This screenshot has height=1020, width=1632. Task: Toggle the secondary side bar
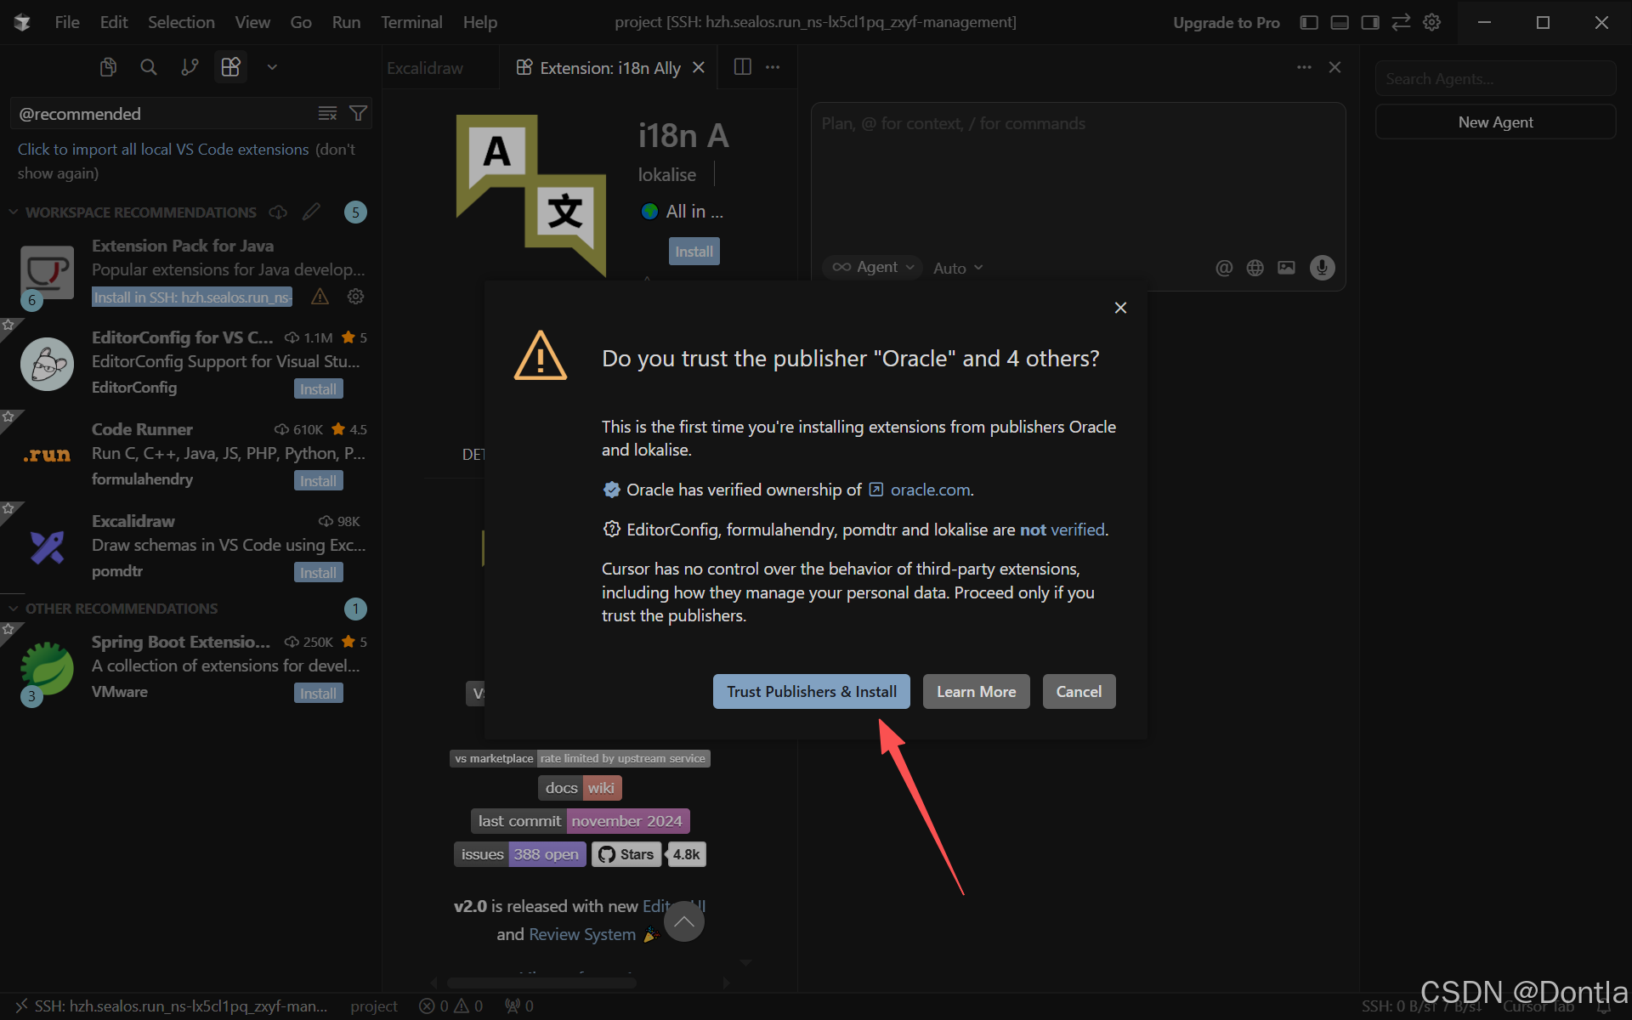point(1370,22)
